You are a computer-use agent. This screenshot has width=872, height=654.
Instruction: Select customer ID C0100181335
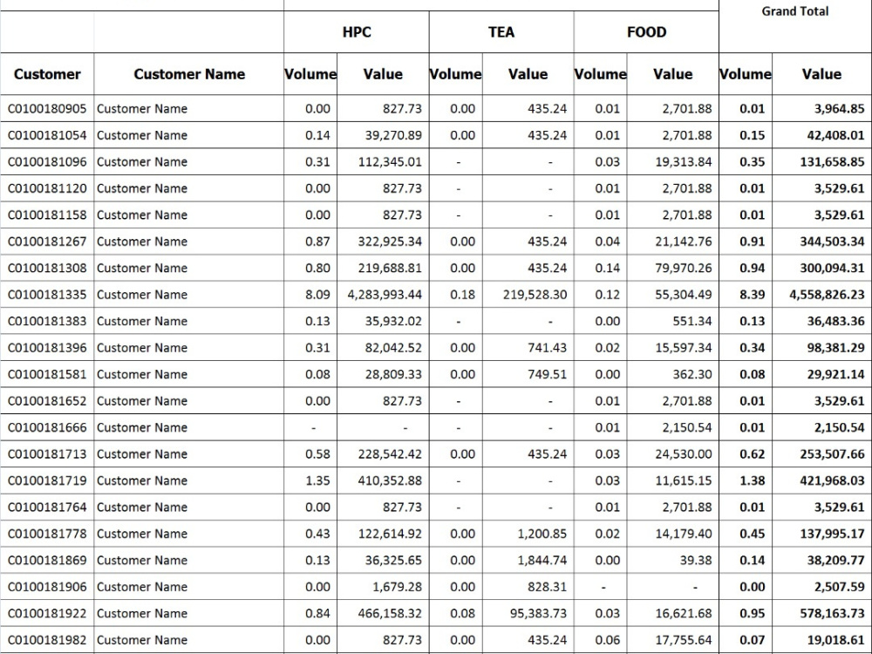click(47, 295)
